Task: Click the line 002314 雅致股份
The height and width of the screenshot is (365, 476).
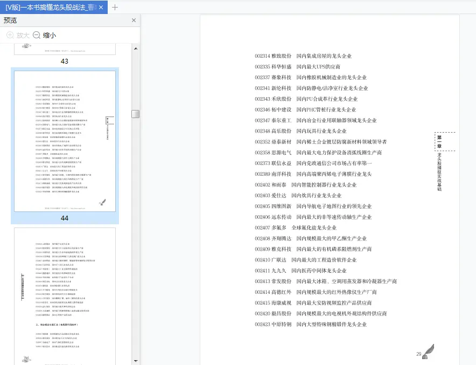Action: pyautogui.click(x=303, y=56)
